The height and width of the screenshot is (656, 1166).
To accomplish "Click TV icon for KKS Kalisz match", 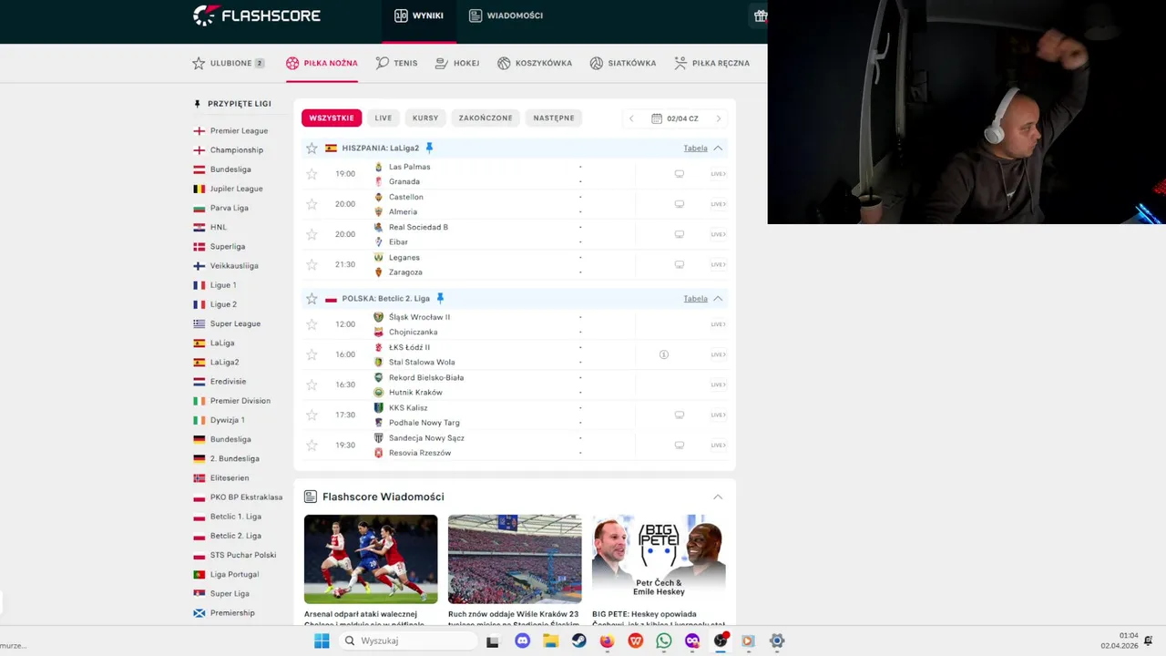I will coord(679,415).
